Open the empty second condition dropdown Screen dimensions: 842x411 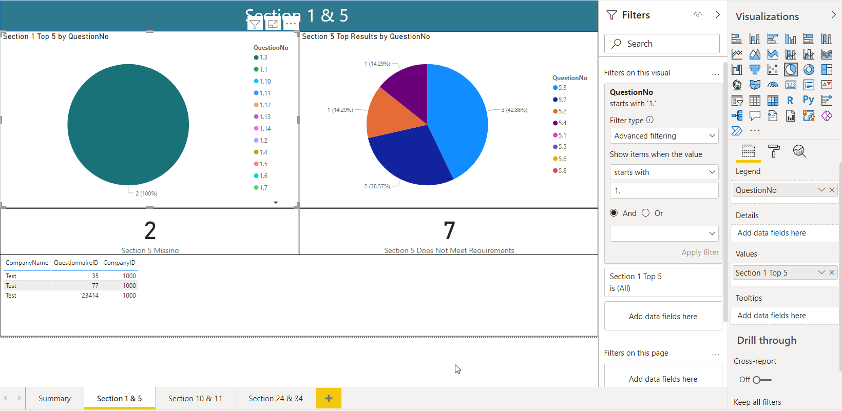pyautogui.click(x=664, y=233)
